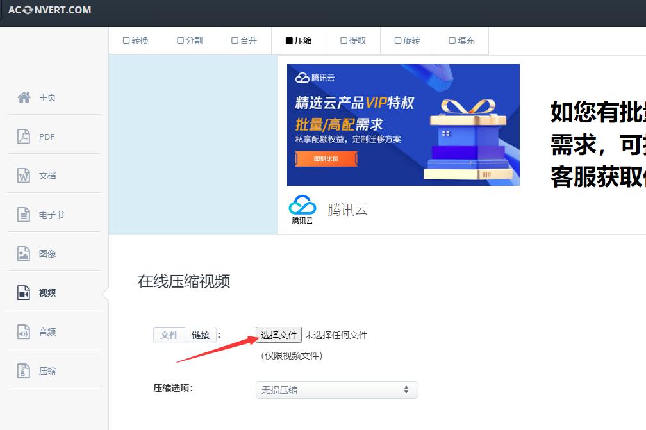Click the 腾讯云 cloud logo below banner
The width and height of the screenshot is (646, 430).
[x=301, y=206]
